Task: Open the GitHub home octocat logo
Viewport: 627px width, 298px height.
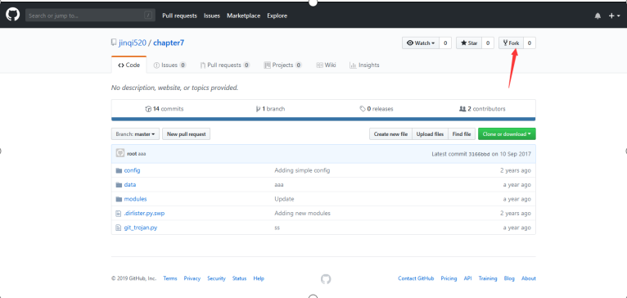Action: 13,16
